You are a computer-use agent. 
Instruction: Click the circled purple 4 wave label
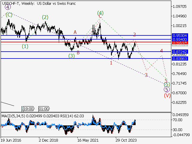[7, 7]
